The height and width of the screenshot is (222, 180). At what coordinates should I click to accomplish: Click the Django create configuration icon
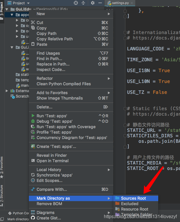pyautogui.click(x=33, y=146)
